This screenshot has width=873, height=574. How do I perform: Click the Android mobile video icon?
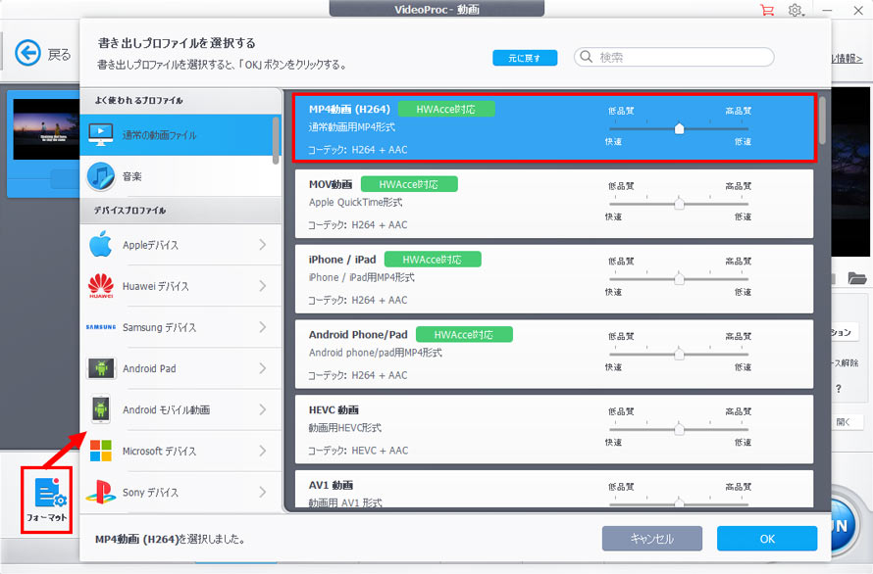101,409
